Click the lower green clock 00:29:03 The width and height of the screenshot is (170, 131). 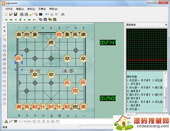click(108, 98)
